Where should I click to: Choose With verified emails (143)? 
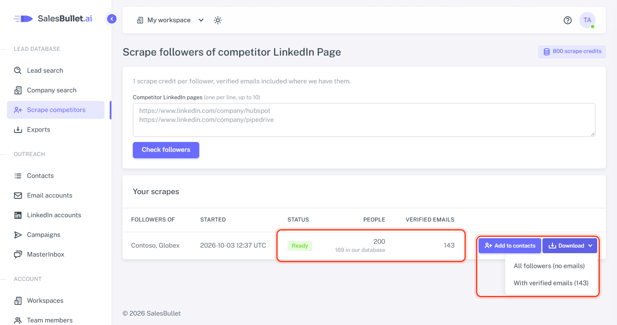coord(551,283)
